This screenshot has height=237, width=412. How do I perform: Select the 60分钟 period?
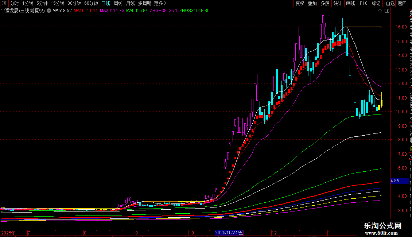point(91,3)
